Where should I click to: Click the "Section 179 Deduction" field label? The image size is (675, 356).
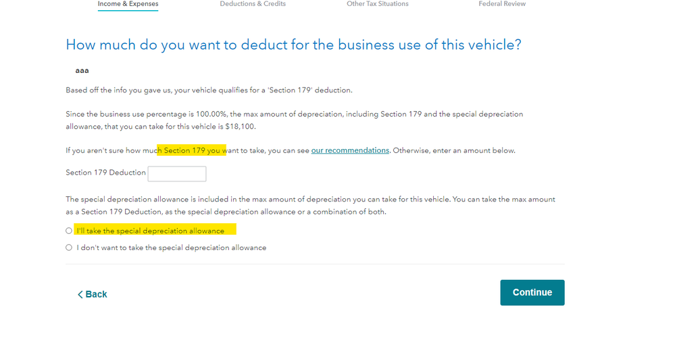pyautogui.click(x=105, y=172)
